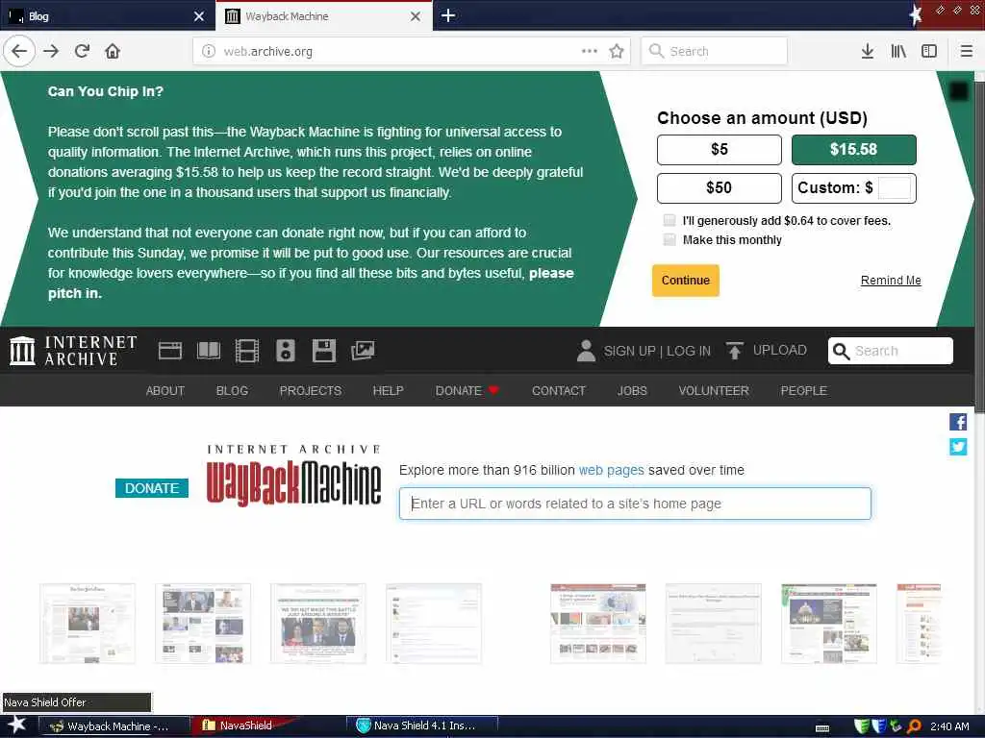Open page actions three-dot menu

(590, 51)
